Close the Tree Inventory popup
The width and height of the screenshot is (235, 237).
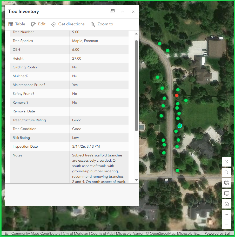[133, 12]
